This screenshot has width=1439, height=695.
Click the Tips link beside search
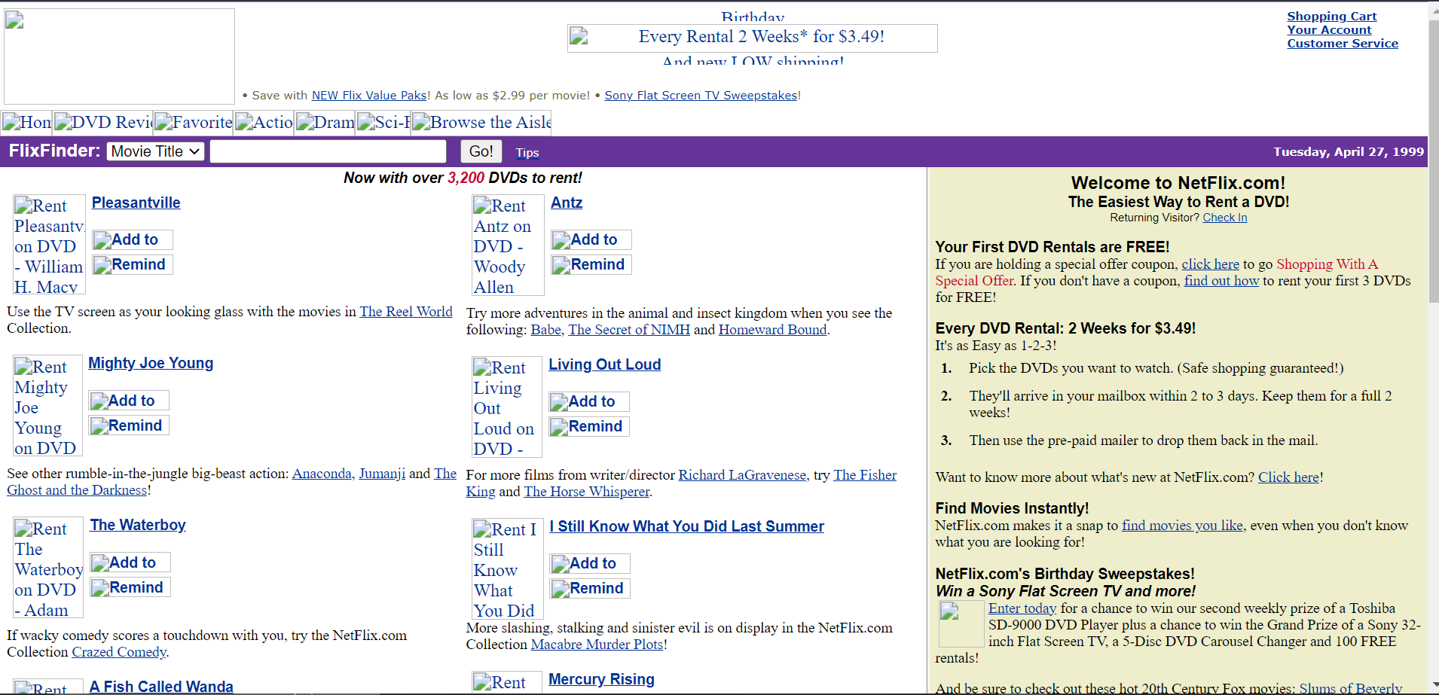coord(527,153)
